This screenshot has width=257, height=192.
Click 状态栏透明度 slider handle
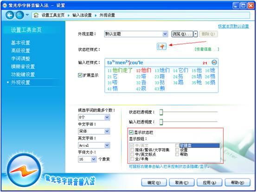pyautogui.click(x=161, y=112)
